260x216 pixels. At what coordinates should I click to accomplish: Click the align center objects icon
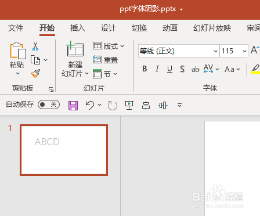tap(146, 106)
